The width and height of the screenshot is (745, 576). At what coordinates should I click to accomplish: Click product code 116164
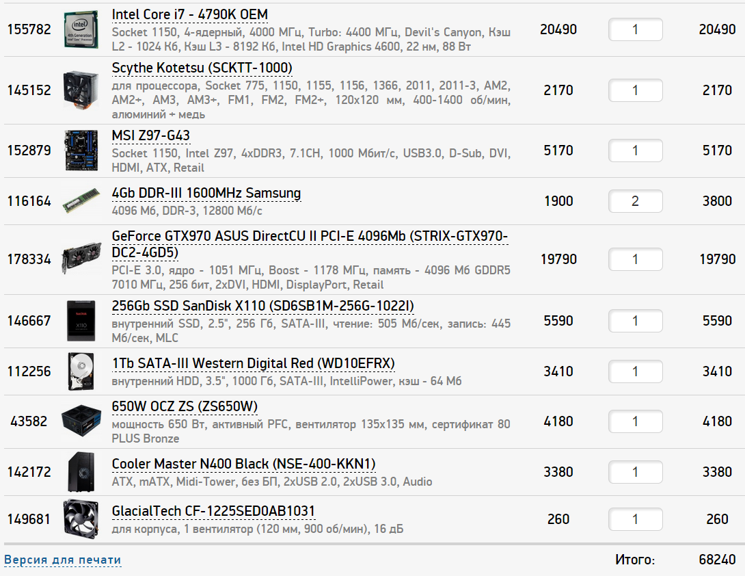pos(29,200)
